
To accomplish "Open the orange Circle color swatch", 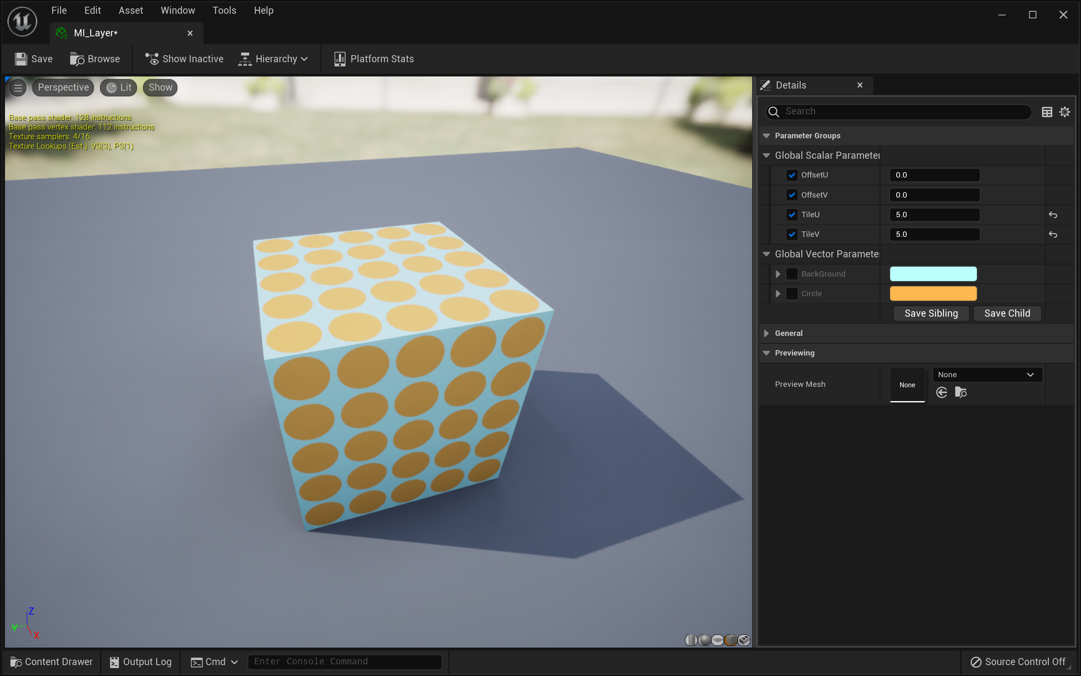I will (x=933, y=294).
